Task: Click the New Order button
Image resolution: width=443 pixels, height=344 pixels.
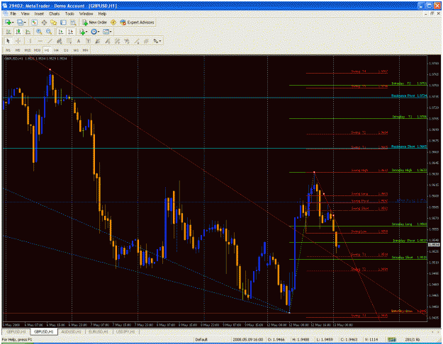Action: 95,22
